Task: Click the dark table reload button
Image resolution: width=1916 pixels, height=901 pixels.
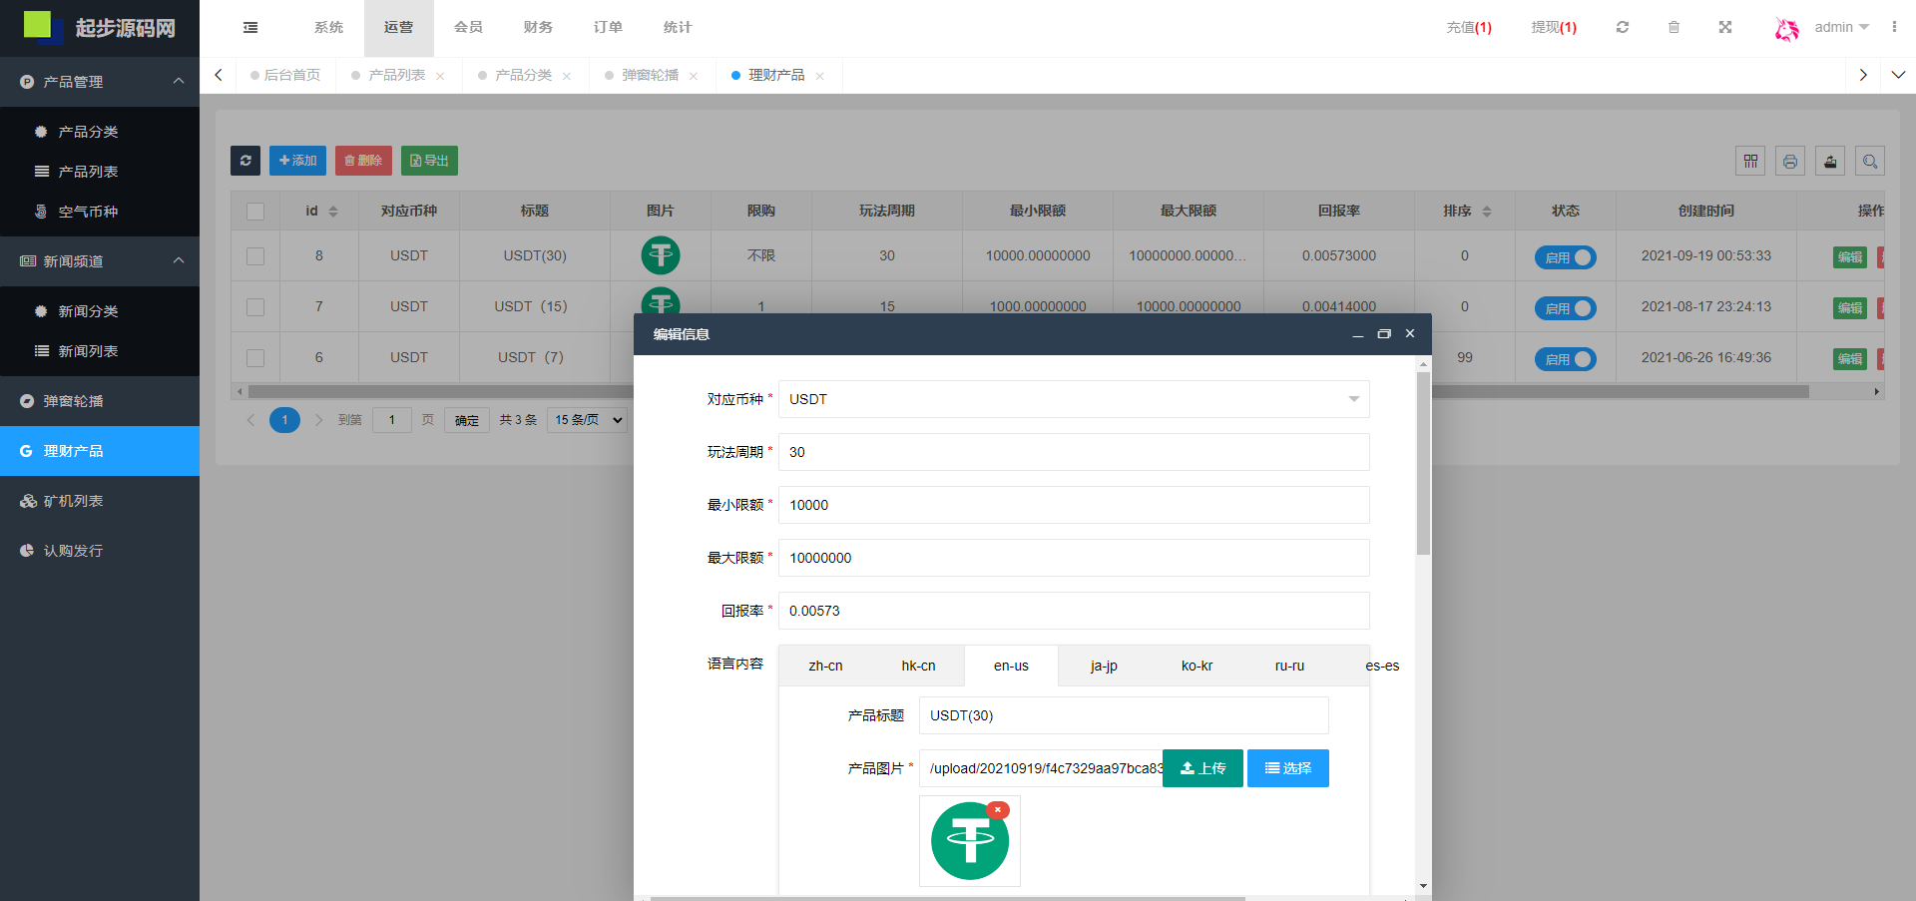Action: 245,161
